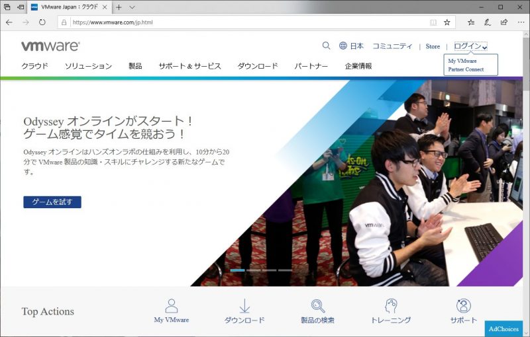The height and width of the screenshot is (337, 530).
Task: Open the browser settings ellipsis menu
Action: tap(521, 22)
